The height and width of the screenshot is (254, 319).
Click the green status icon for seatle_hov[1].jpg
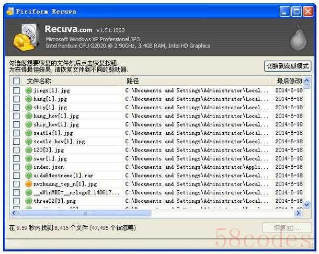29,141
